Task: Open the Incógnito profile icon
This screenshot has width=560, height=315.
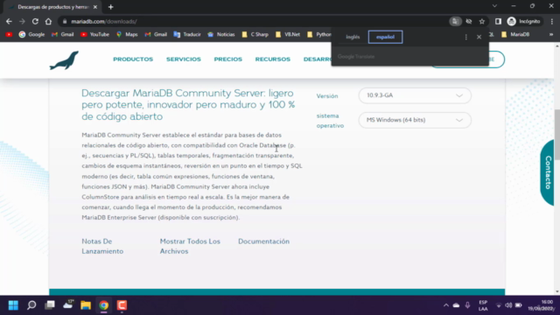Action: coord(523,21)
